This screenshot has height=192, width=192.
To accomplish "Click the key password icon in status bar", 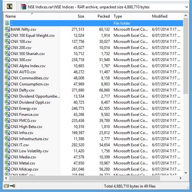I will (13, 186).
